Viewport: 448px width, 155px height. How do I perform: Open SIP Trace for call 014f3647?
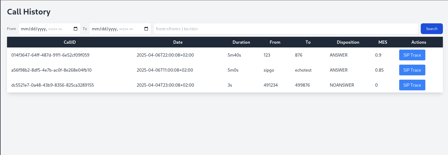(x=412, y=55)
